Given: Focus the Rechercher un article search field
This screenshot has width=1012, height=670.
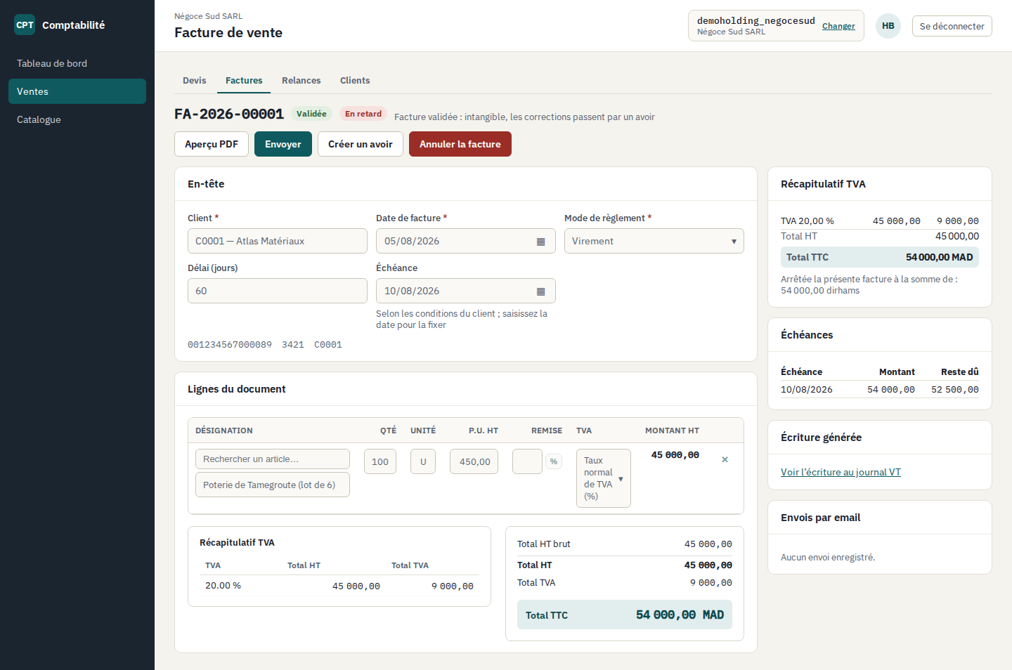Looking at the screenshot, I should click(273, 459).
